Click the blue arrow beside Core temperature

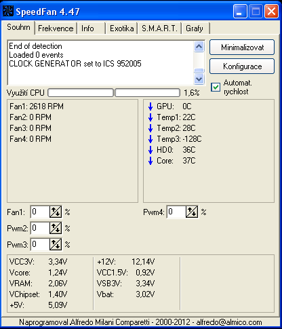pos(150,161)
